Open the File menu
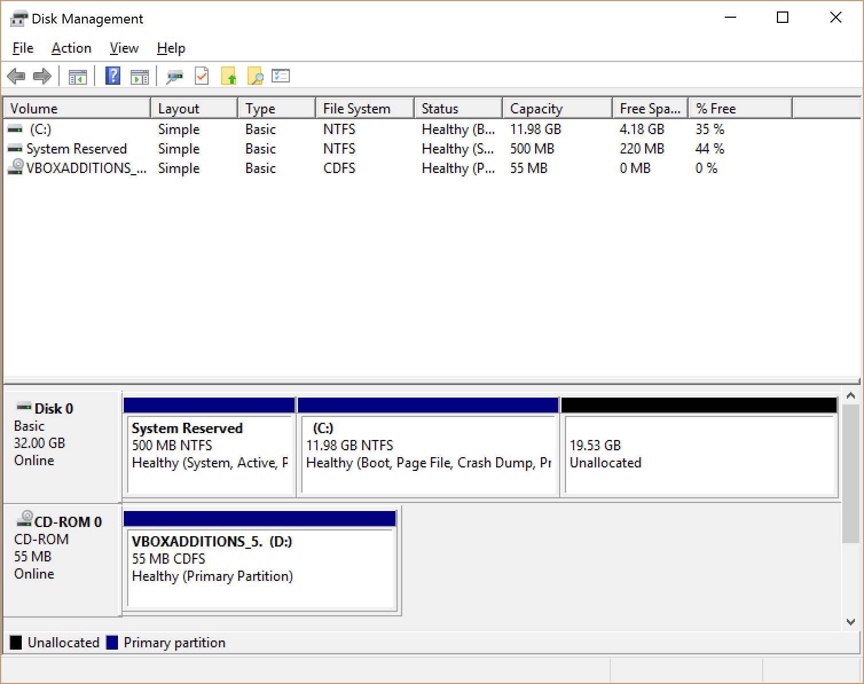Screen dimensions: 864x684 pos(23,48)
